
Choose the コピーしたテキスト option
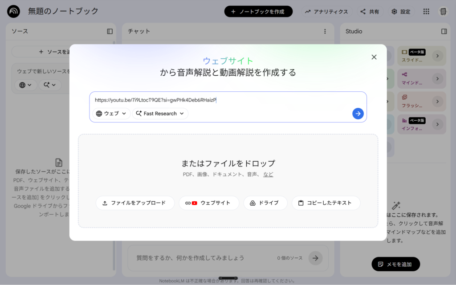(x=326, y=203)
